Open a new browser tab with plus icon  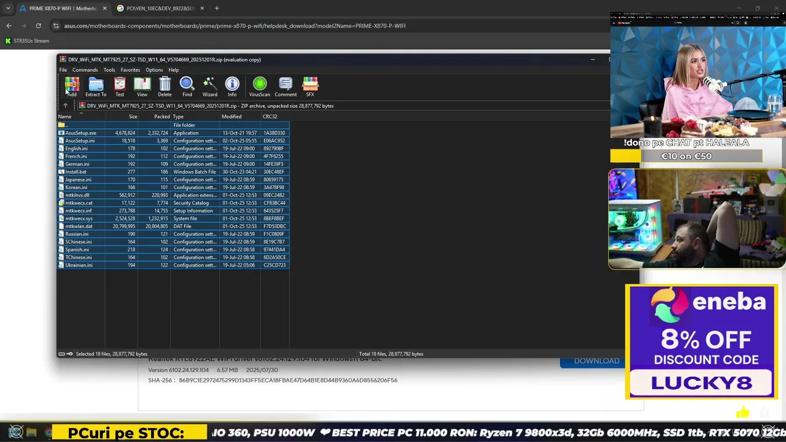pyautogui.click(x=217, y=8)
